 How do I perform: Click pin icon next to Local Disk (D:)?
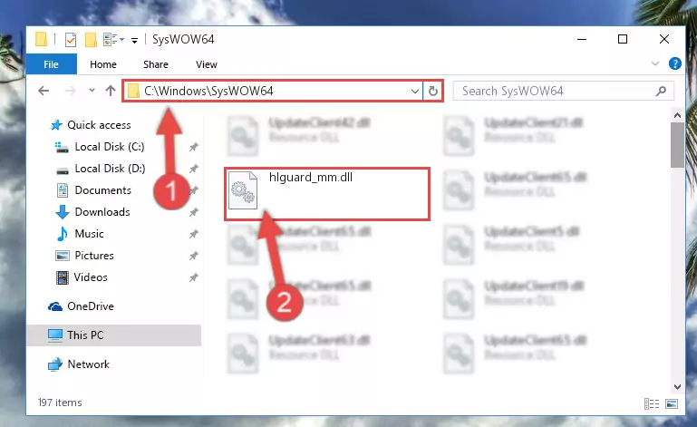click(x=193, y=169)
